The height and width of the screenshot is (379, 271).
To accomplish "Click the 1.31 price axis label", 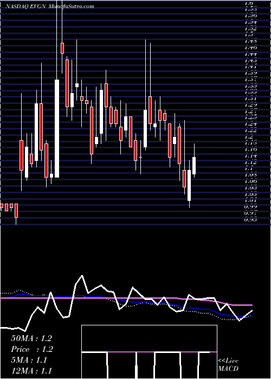I will pyautogui.click(x=250, y=99).
